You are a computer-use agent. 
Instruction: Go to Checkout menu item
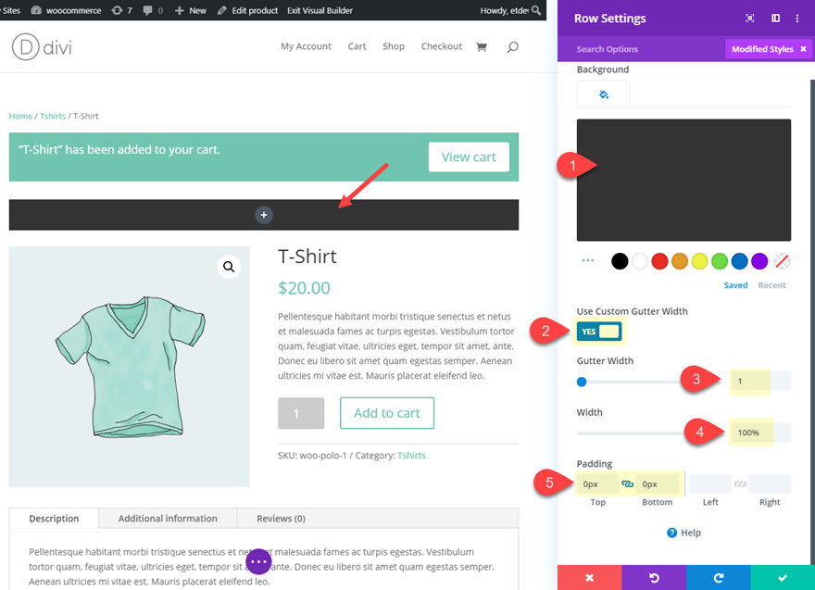[441, 46]
